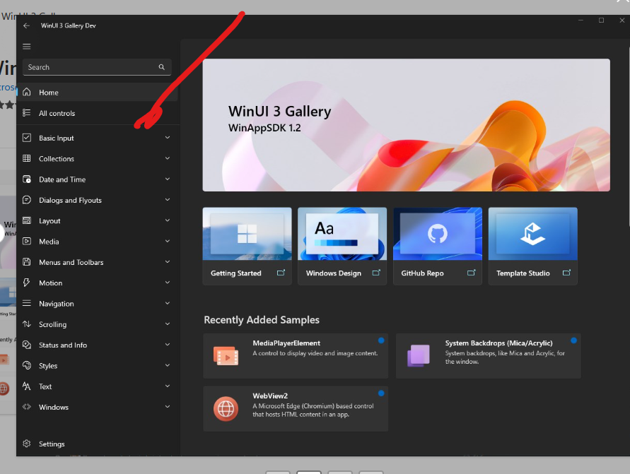Expand the Status and Info chevron

coord(168,345)
